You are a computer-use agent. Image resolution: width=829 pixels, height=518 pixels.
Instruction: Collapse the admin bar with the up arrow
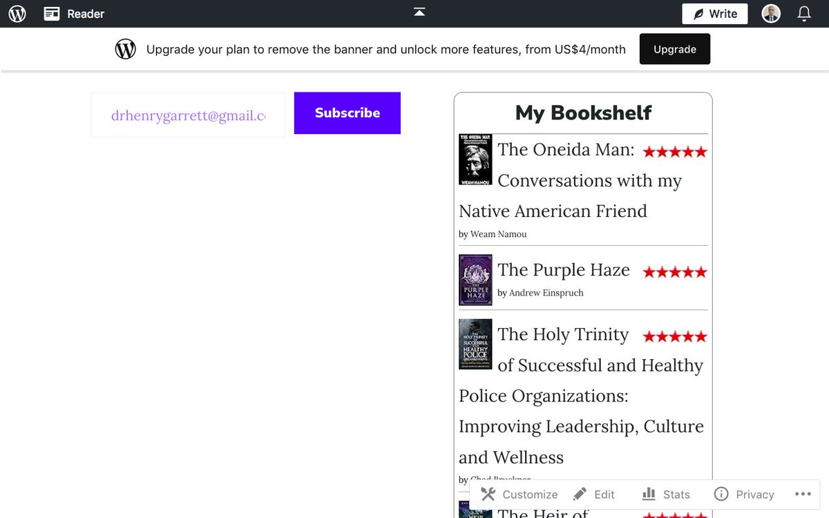pos(419,12)
